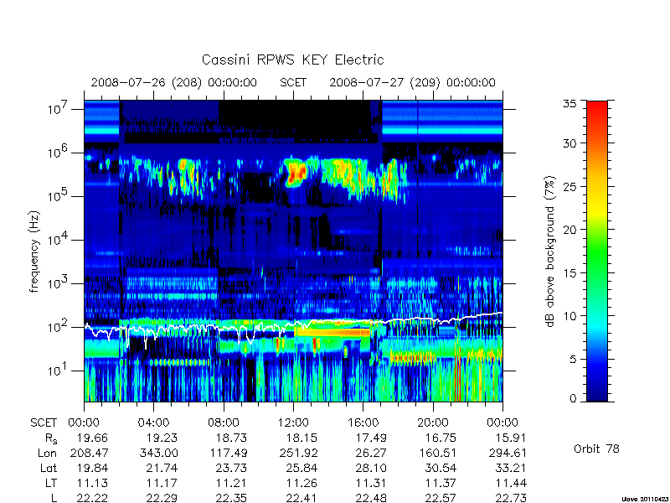Screen dimensions: 670x503
Task: Click the Lon value 343.00
Action: [157, 453]
